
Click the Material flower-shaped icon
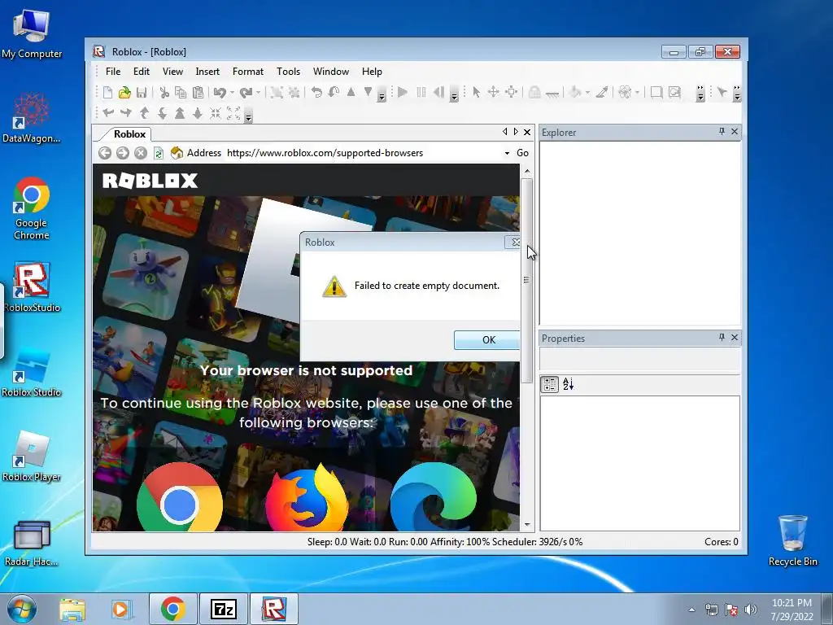[x=625, y=93]
